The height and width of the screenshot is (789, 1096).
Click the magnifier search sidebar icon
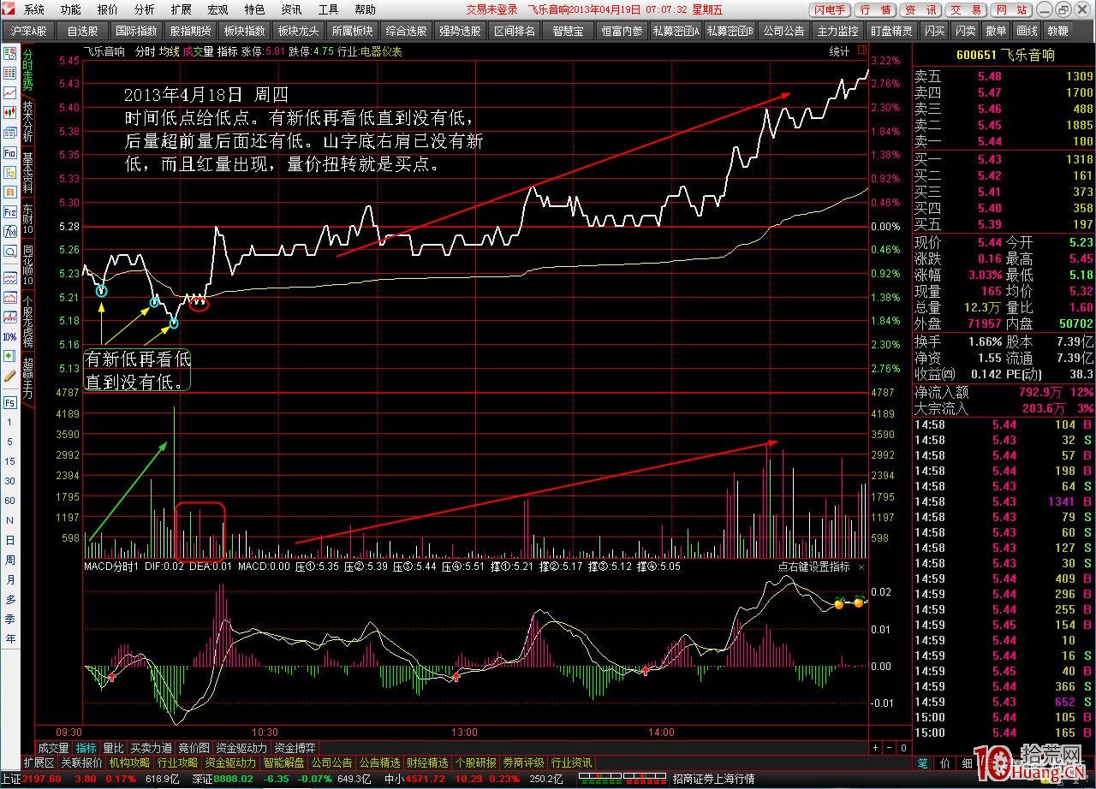pos(10,252)
